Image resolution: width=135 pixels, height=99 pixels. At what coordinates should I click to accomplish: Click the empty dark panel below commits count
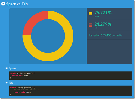pos(109,52)
